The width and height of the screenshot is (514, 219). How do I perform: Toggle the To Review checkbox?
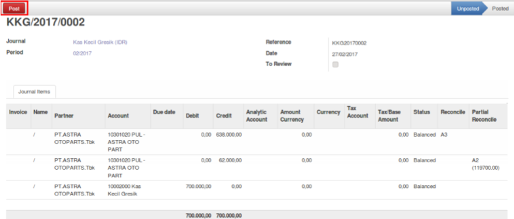335,65
